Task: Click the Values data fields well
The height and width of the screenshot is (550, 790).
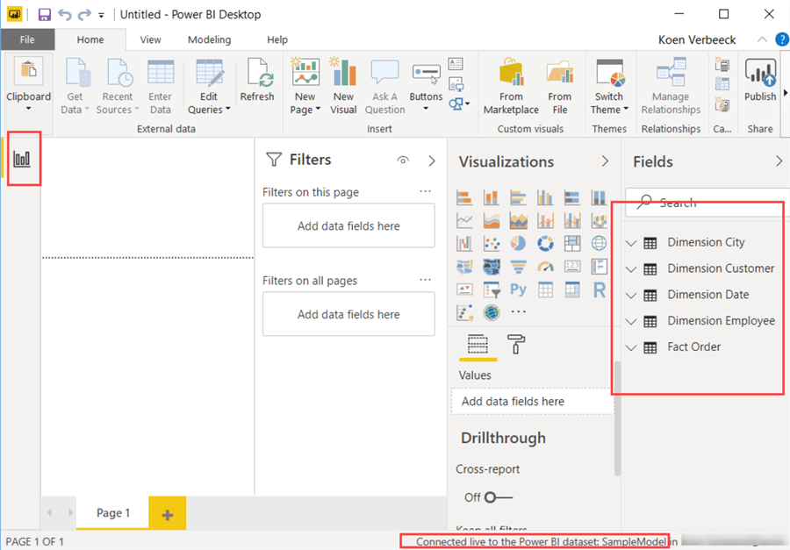Action: pyautogui.click(x=533, y=402)
